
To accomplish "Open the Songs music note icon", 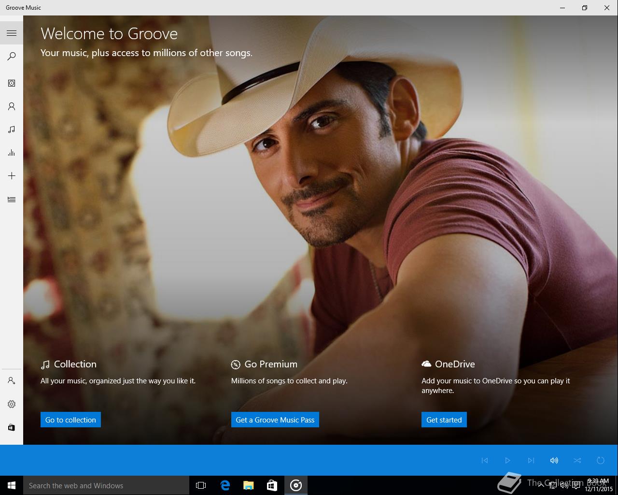I will pos(12,130).
